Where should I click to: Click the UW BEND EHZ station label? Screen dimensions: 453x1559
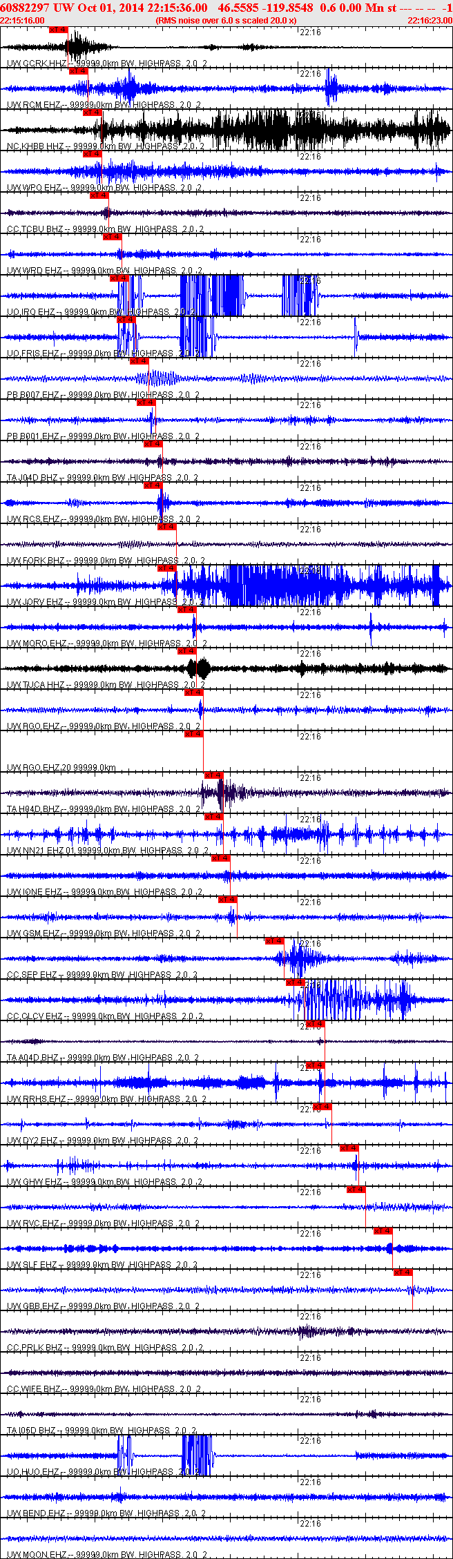[106, 1513]
